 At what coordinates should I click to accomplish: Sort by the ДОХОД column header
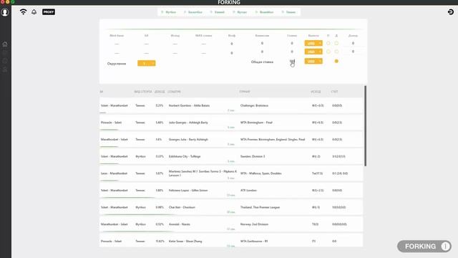point(160,92)
